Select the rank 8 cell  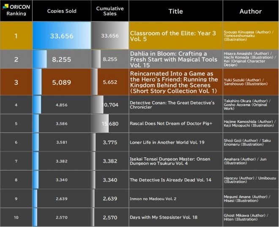click(x=16, y=180)
